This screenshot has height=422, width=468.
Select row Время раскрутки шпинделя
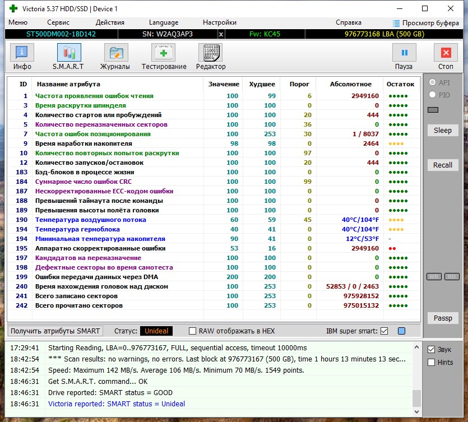coord(214,105)
